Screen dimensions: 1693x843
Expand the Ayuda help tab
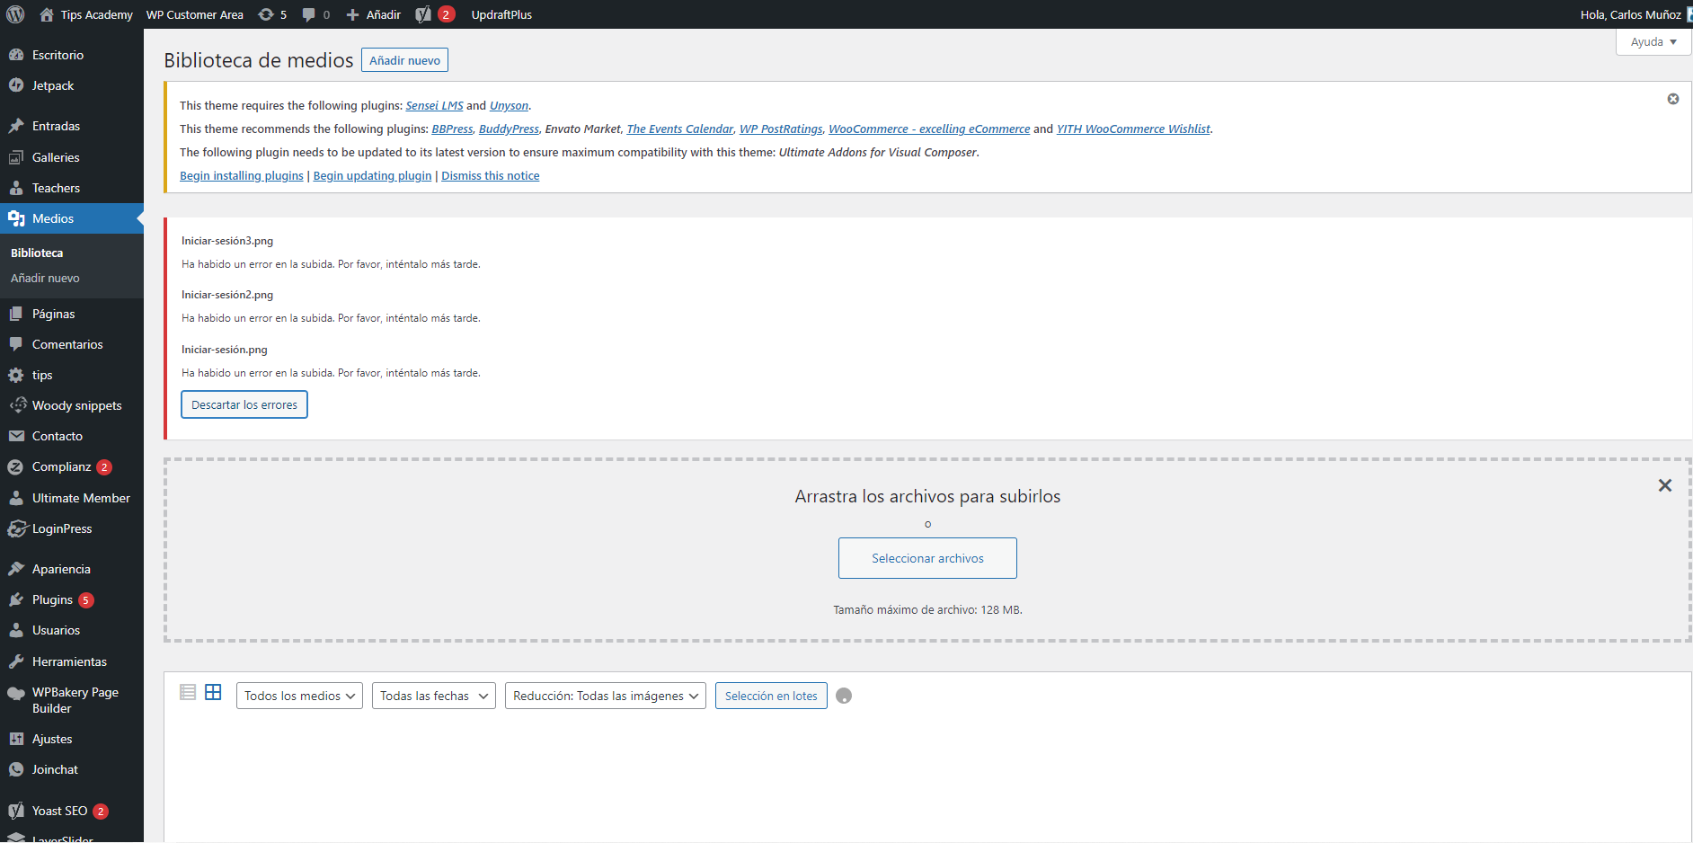click(1653, 42)
